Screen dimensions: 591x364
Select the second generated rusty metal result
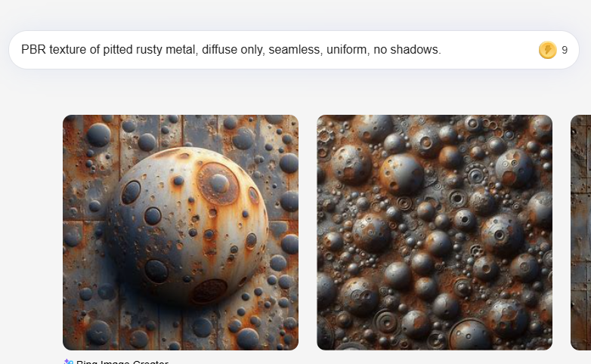point(435,233)
